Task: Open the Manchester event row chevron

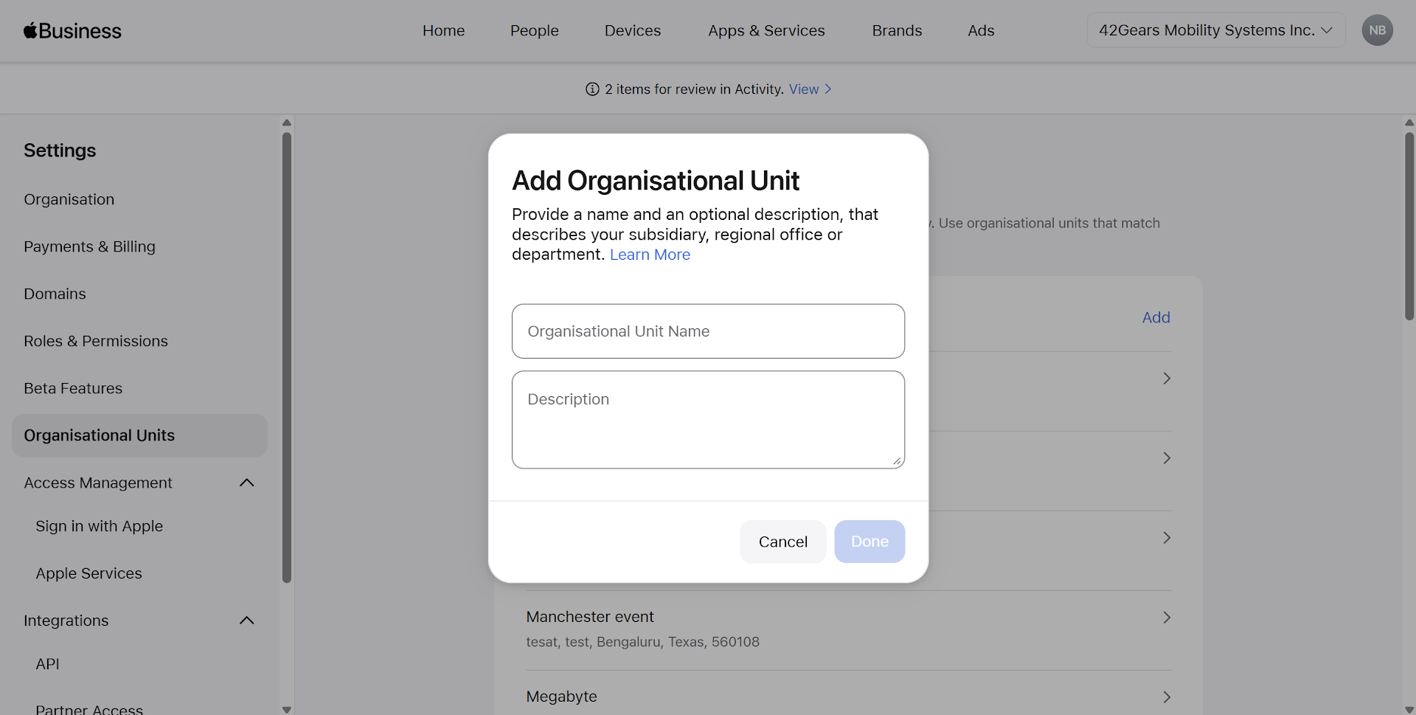Action: (1167, 618)
